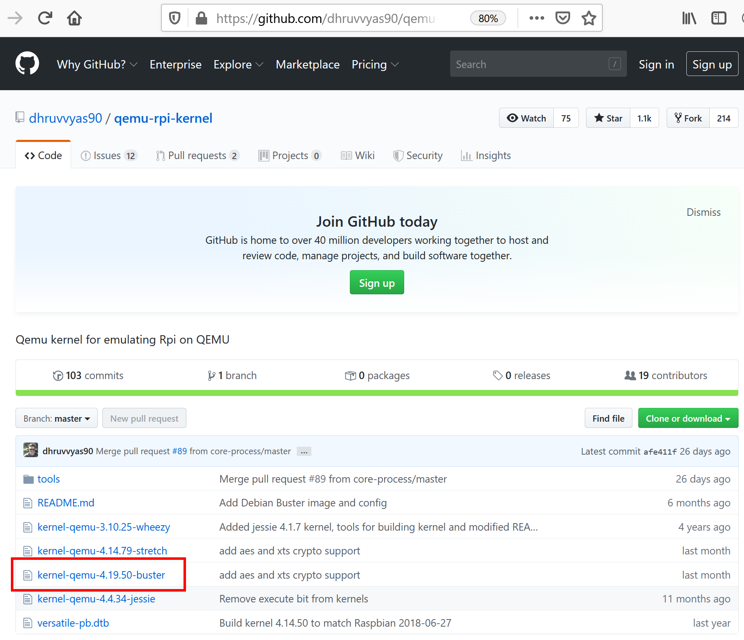View the 1.1k stargazers count
This screenshot has width=744, height=640.
click(644, 118)
